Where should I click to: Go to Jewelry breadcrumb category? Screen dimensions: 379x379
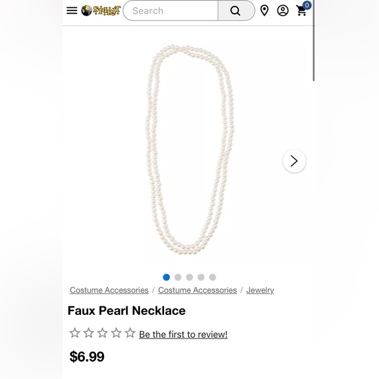click(260, 290)
